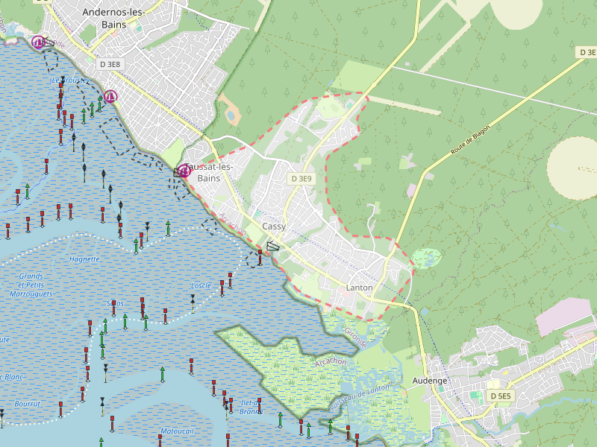
Task: Select the yellow-black cardinal buoy near Loscle
Action: 193,300
